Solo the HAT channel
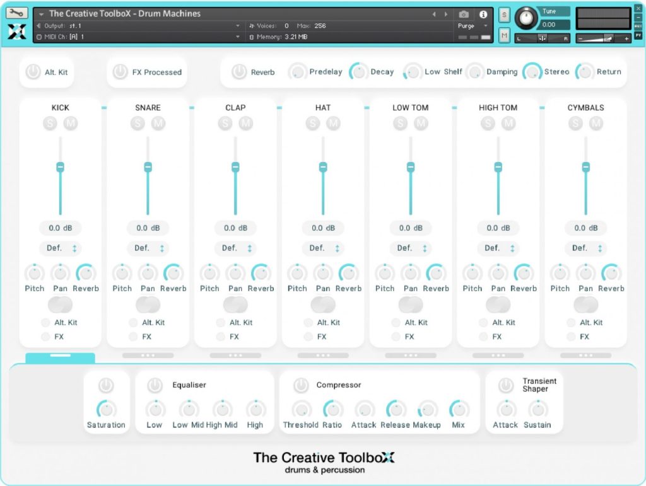Screen dimensions: 646x486 pos(313,123)
